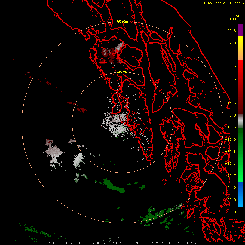
Task: Select the -32.0 legend value
Action: [231, 140]
